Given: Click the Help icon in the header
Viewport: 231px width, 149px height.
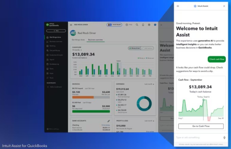Looking at the screenshot, I should pyautogui.click(x=129, y=25).
